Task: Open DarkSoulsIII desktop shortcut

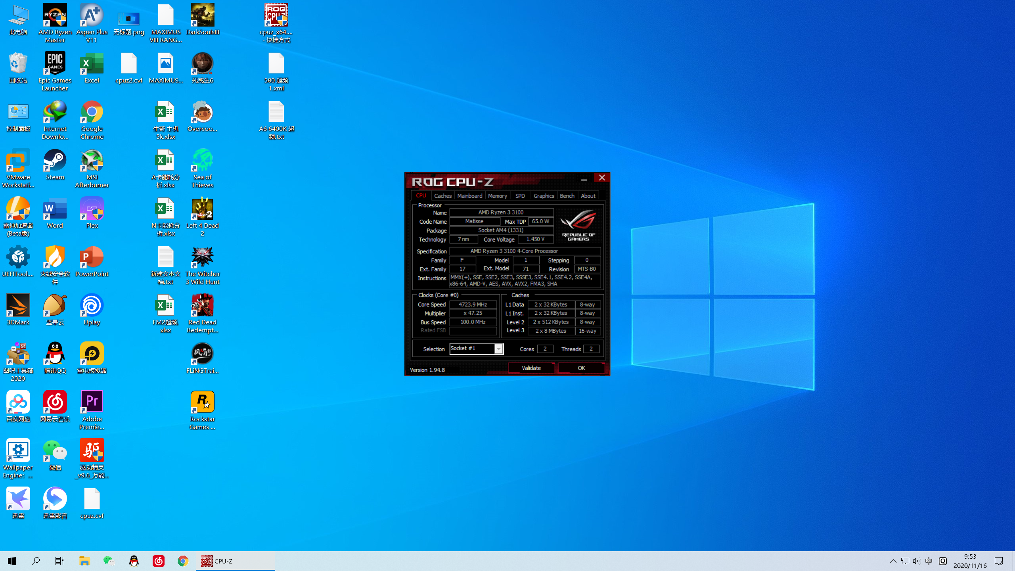Action: pos(203,19)
